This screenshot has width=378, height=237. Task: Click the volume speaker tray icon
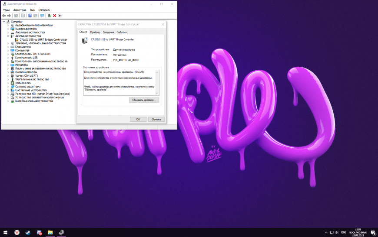[x=337, y=232]
